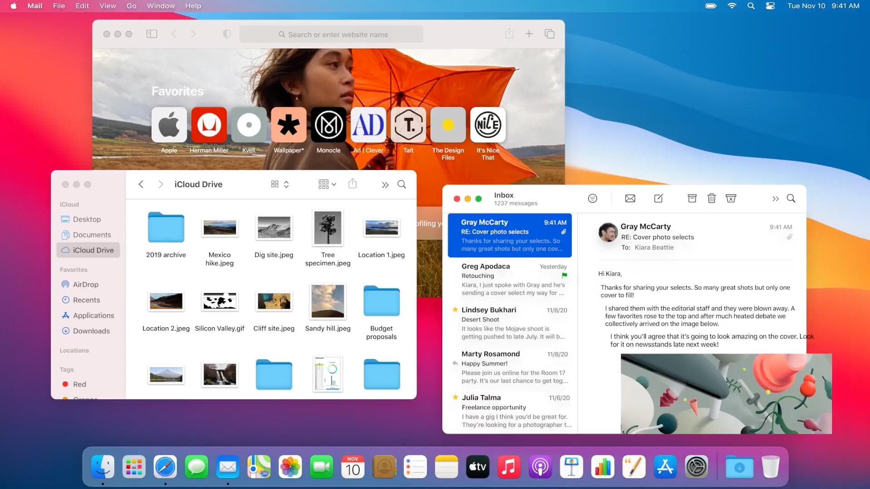The image size is (870, 489).
Task: Click the Get Mail envelope icon
Action: coord(630,199)
